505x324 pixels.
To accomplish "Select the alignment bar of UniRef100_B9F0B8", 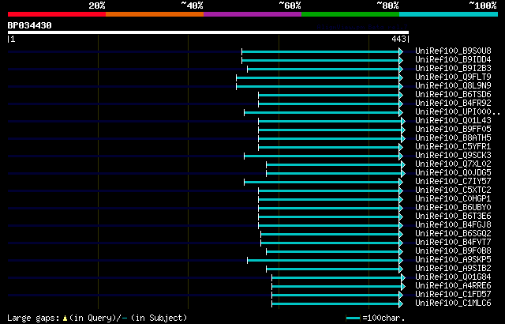I will 335,252.
